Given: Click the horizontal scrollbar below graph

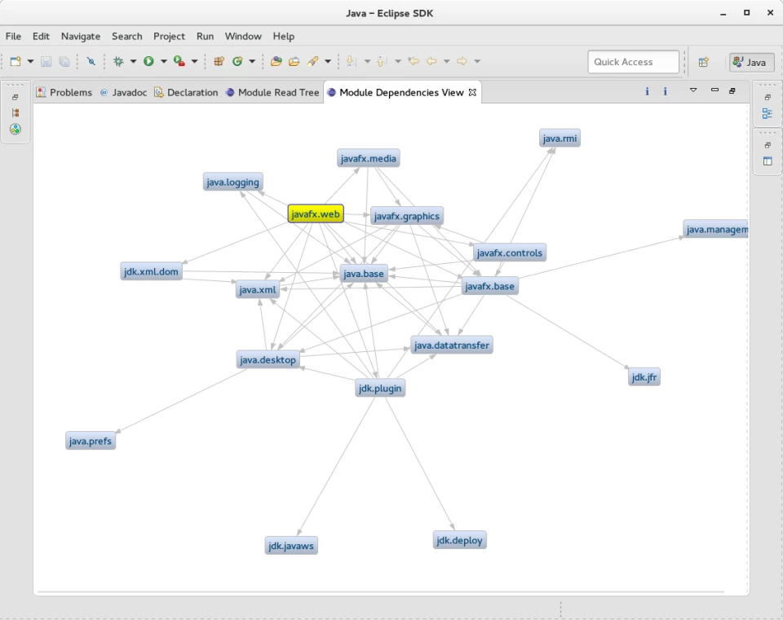Looking at the screenshot, I should point(381,592).
